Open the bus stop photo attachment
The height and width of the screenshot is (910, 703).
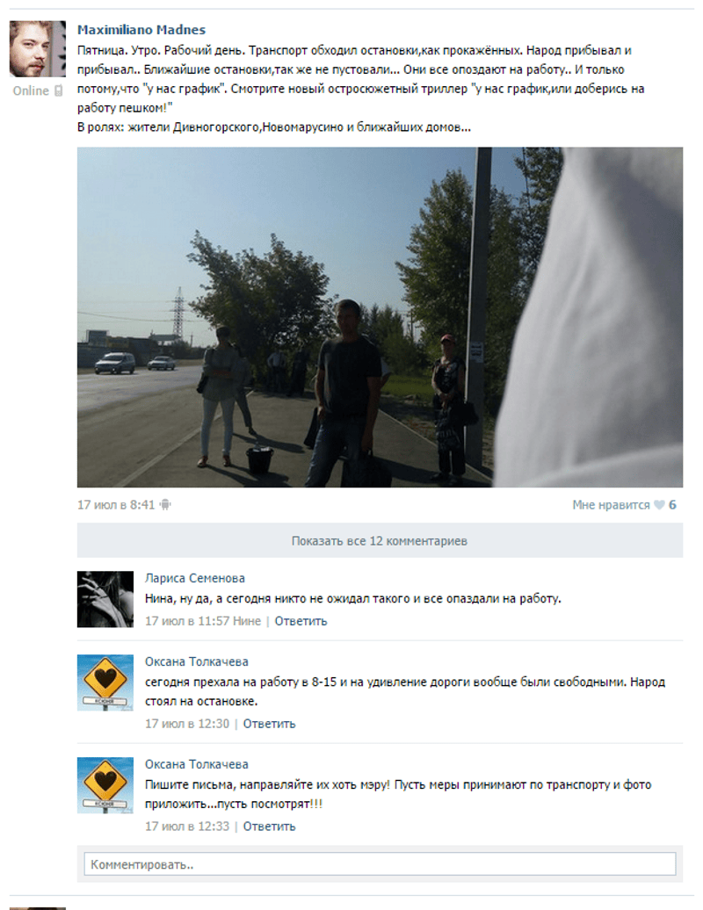click(x=380, y=317)
